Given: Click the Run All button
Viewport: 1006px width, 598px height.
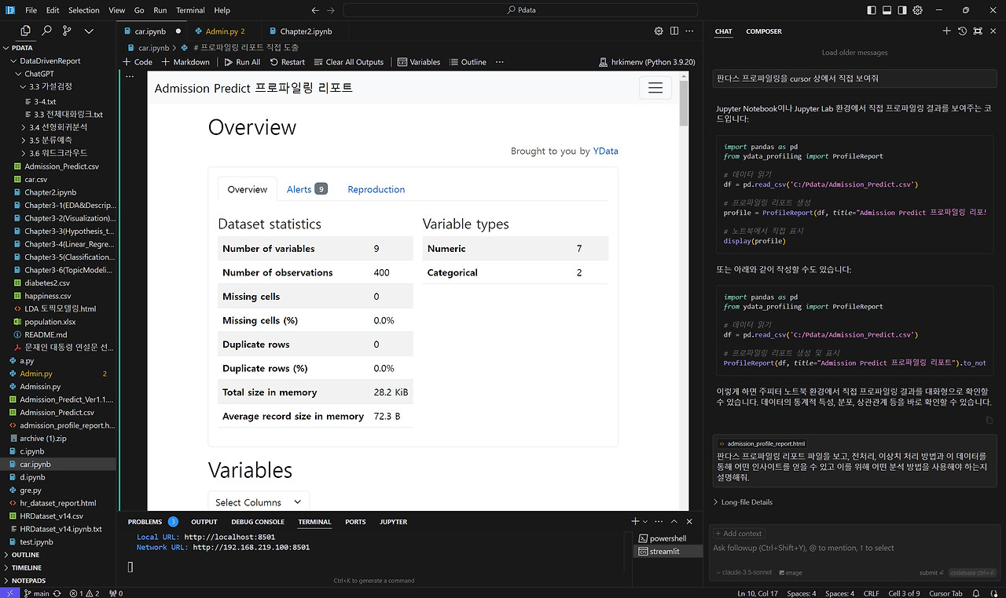Looking at the screenshot, I should [242, 62].
